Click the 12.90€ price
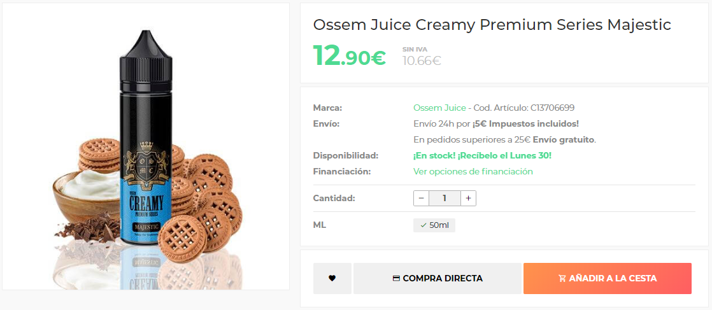 pyautogui.click(x=349, y=56)
